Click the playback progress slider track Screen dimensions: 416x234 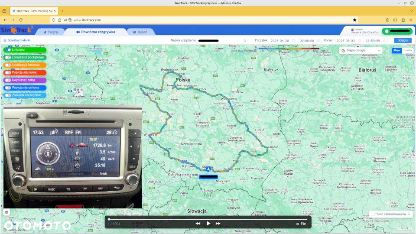(208, 219)
